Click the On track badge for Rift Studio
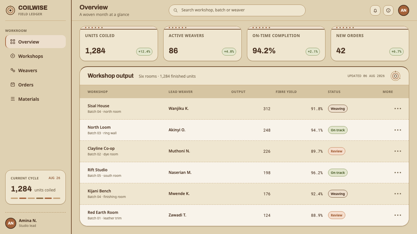The width and height of the screenshot is (417, 234). [338, 173]
